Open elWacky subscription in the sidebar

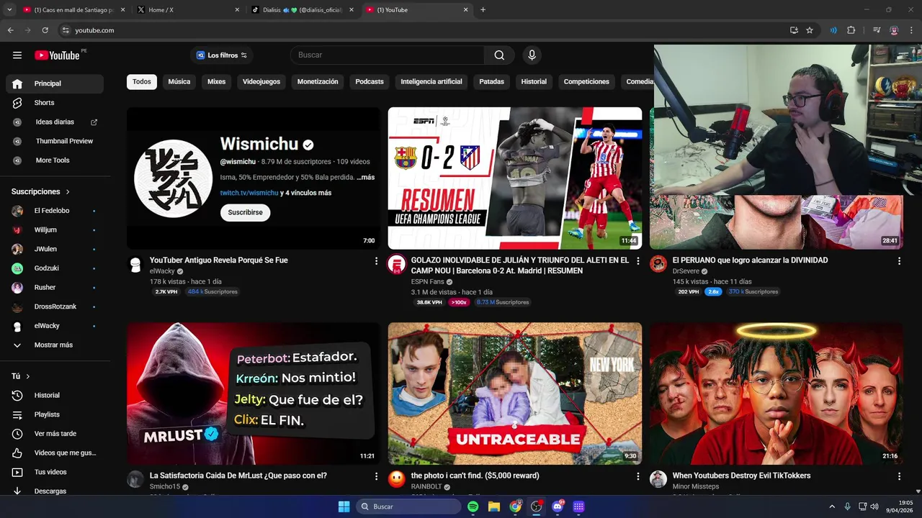click(x=55, y=326)
